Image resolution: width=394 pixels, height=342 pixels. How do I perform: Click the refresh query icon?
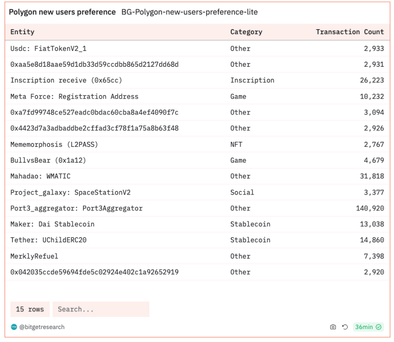tap(345, 327)
